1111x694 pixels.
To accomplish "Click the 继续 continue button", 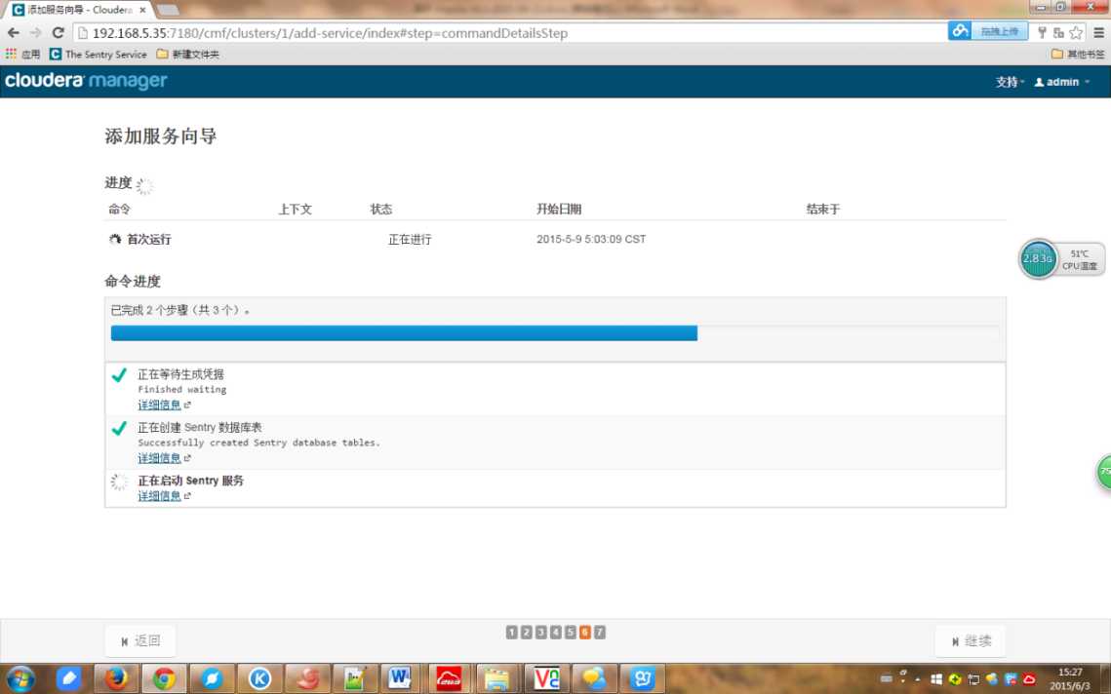I will (971, 641).
